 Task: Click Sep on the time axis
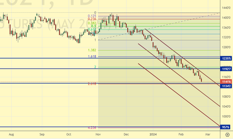tap(41, 135)
